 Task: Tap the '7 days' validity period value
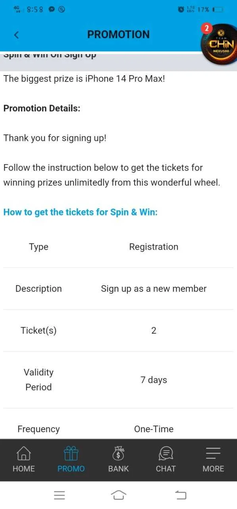point(154,380)
